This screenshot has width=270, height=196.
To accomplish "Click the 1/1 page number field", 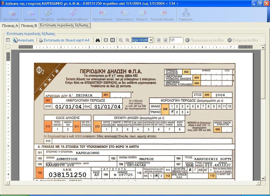I will pos(176,40).
